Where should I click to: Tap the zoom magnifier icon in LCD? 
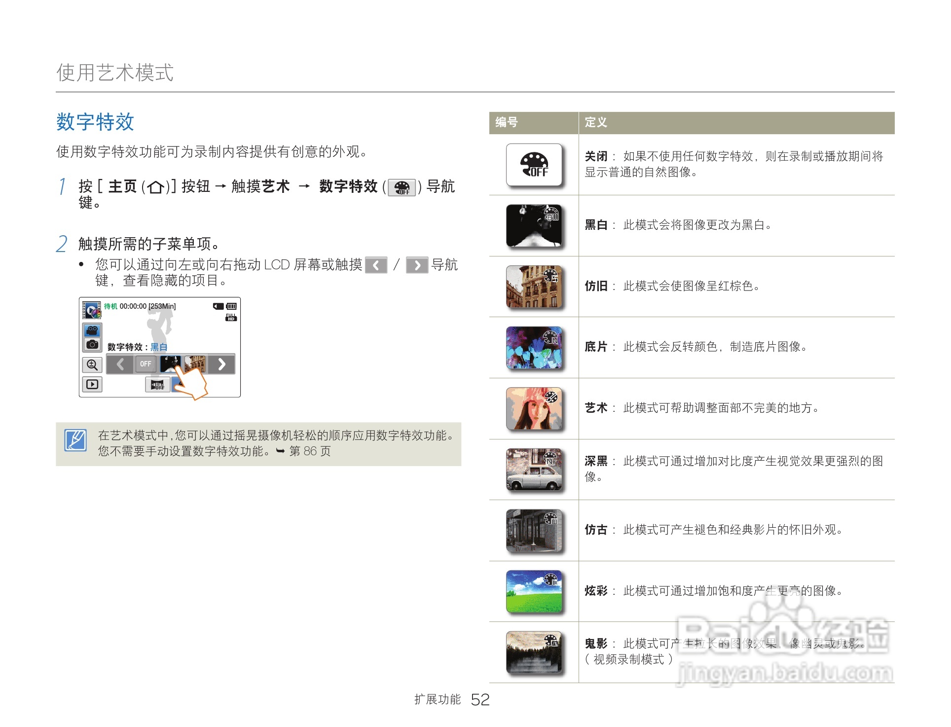92,365
